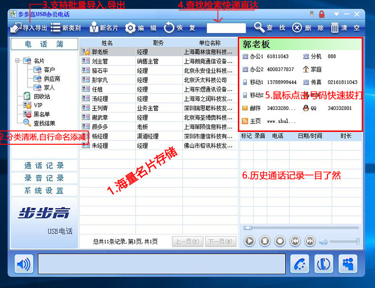Sort by 单位名称 column header

[x=210, y=43]
